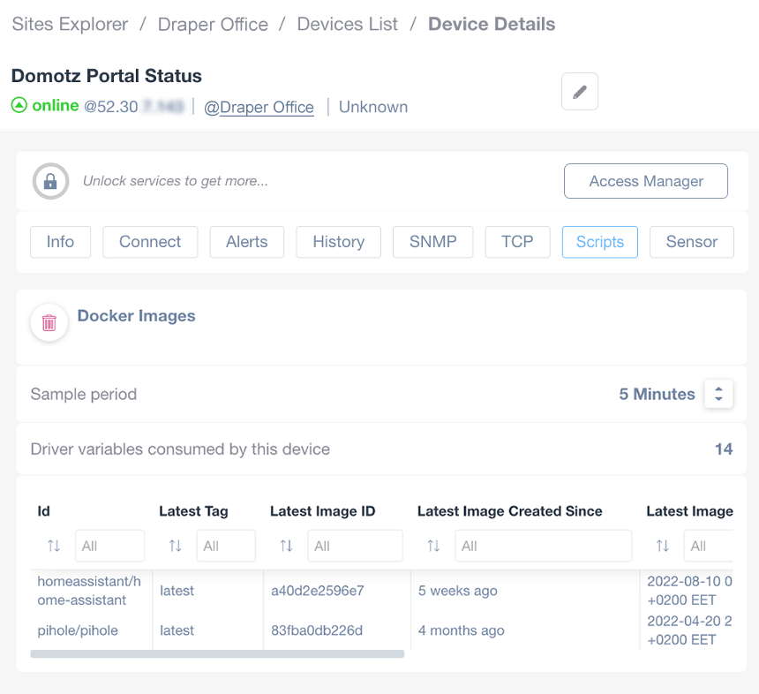This screenshot has width=759, height=694.
Task: Click image ID a40d2e2596e7
Action: pos(318,591)
